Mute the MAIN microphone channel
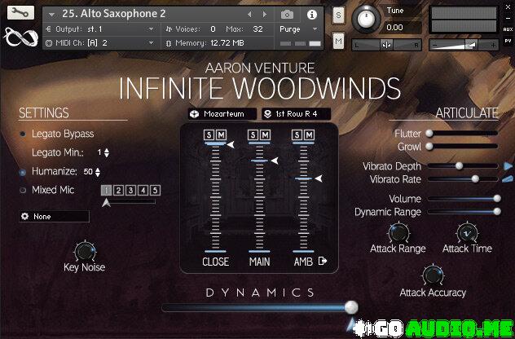Viewport: 515px width, 339px height. pos(265,134)
